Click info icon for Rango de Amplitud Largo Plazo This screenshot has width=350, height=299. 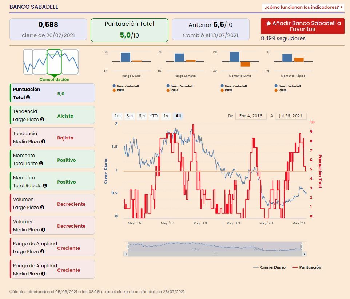42,251
